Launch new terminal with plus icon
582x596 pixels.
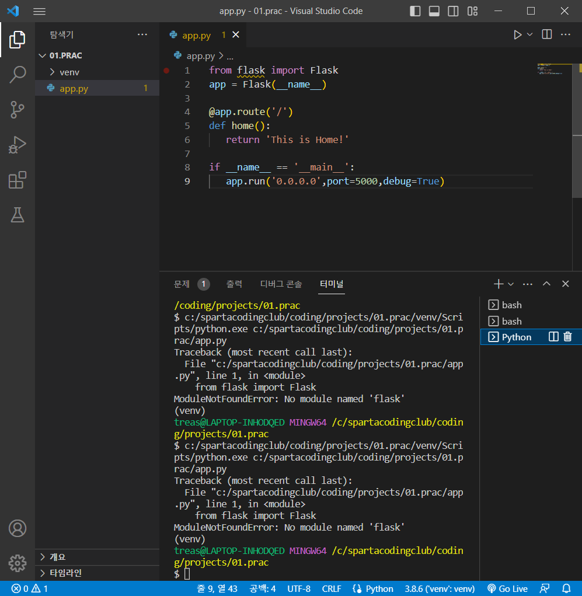(x=499, y=284)
